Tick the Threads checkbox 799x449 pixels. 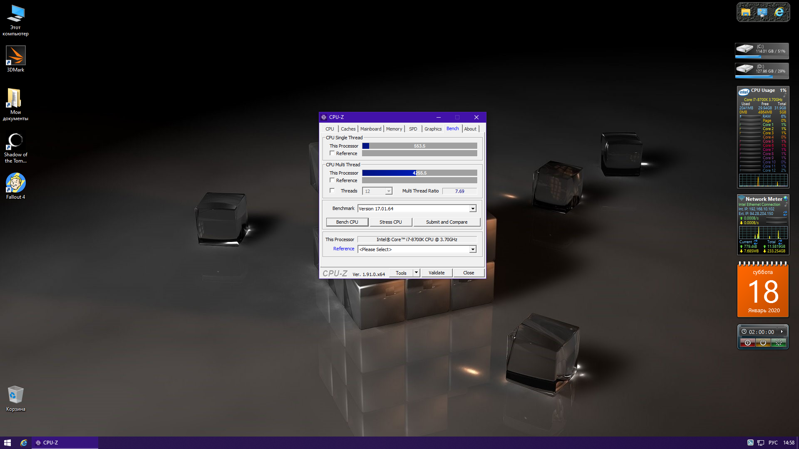(x=332, y=190)
